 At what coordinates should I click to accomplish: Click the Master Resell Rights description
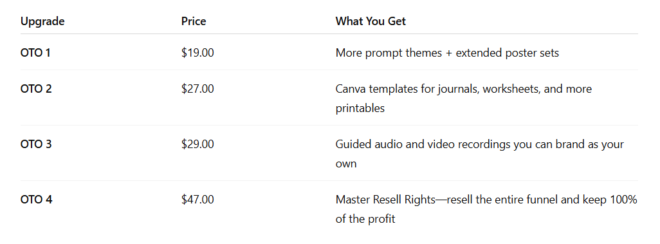point(486,209)
